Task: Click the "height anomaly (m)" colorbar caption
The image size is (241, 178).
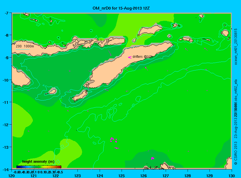Action: 38,162
